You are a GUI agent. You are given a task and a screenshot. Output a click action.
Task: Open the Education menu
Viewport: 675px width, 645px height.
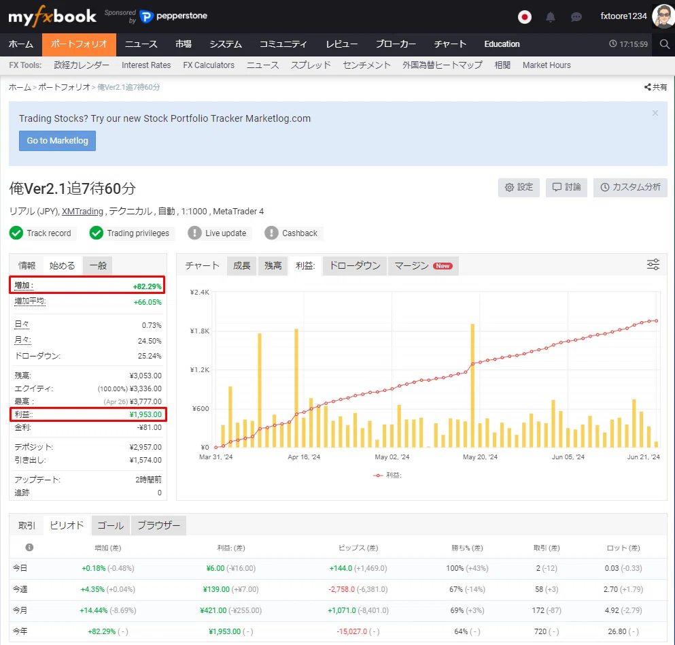(x=502, y=44)
